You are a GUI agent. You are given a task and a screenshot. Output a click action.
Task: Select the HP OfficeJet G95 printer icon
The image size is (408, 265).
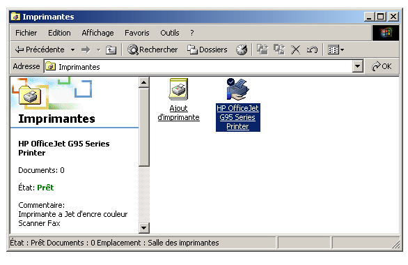237,89
